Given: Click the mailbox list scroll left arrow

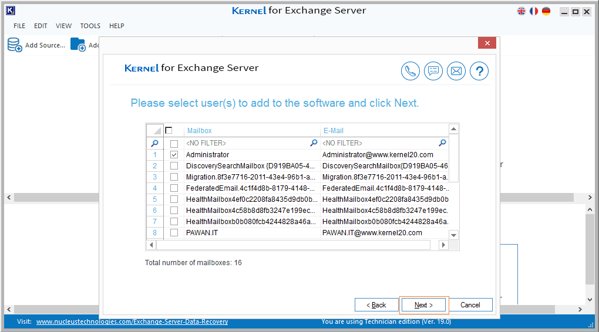Looking at the screenshot, I should pos(152,245).
